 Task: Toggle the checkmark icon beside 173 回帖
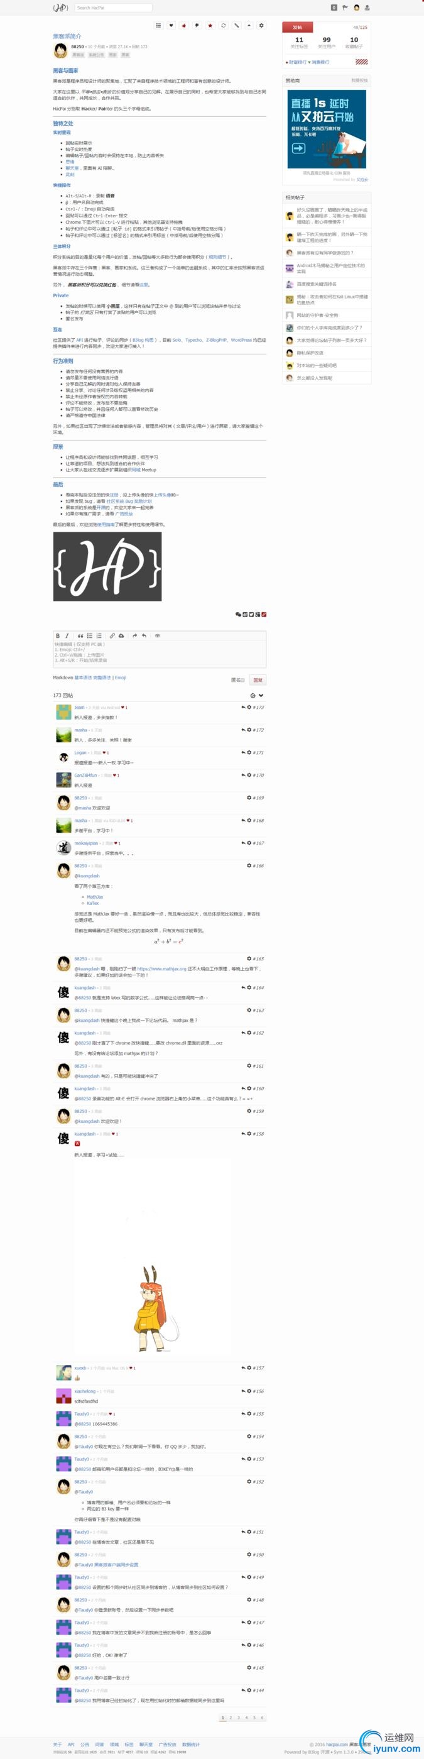click(x=253, y=695)
